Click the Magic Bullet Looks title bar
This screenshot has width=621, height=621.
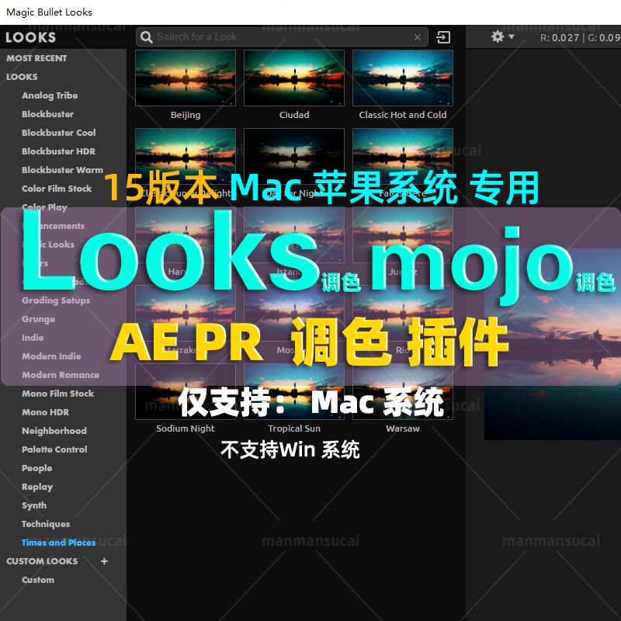(x=51, y=12)
